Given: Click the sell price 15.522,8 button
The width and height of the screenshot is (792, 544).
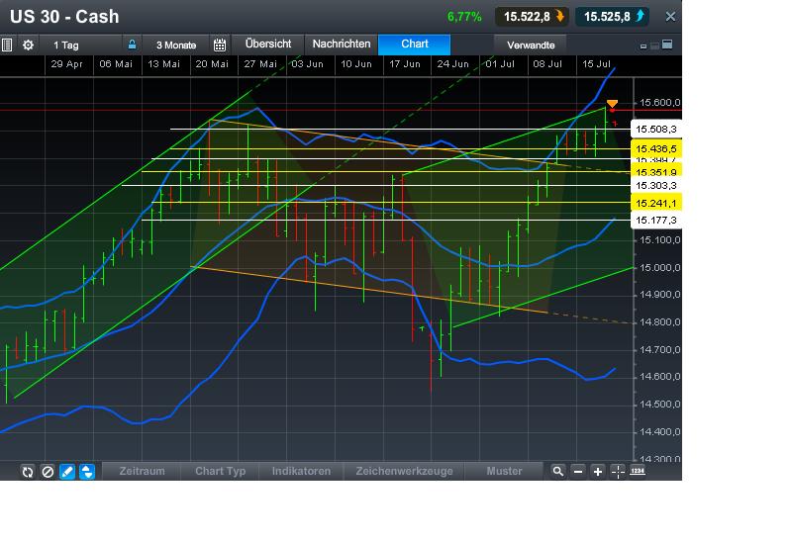Looking at the screenshot, I should tap(533, 17).
